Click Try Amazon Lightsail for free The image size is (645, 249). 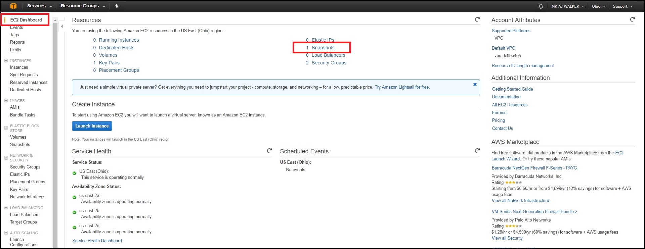point(402,87)
